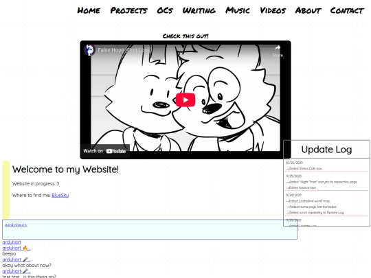
Task: Click the 'Check this out!' heading
Action: coord(185,36)
